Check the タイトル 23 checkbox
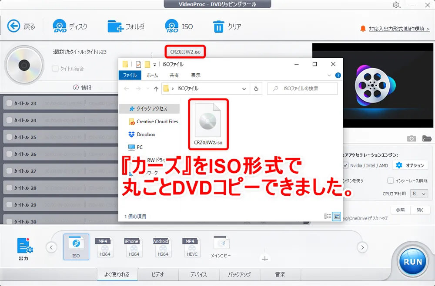Screen dimensions: 435x286 pos(9,103)
